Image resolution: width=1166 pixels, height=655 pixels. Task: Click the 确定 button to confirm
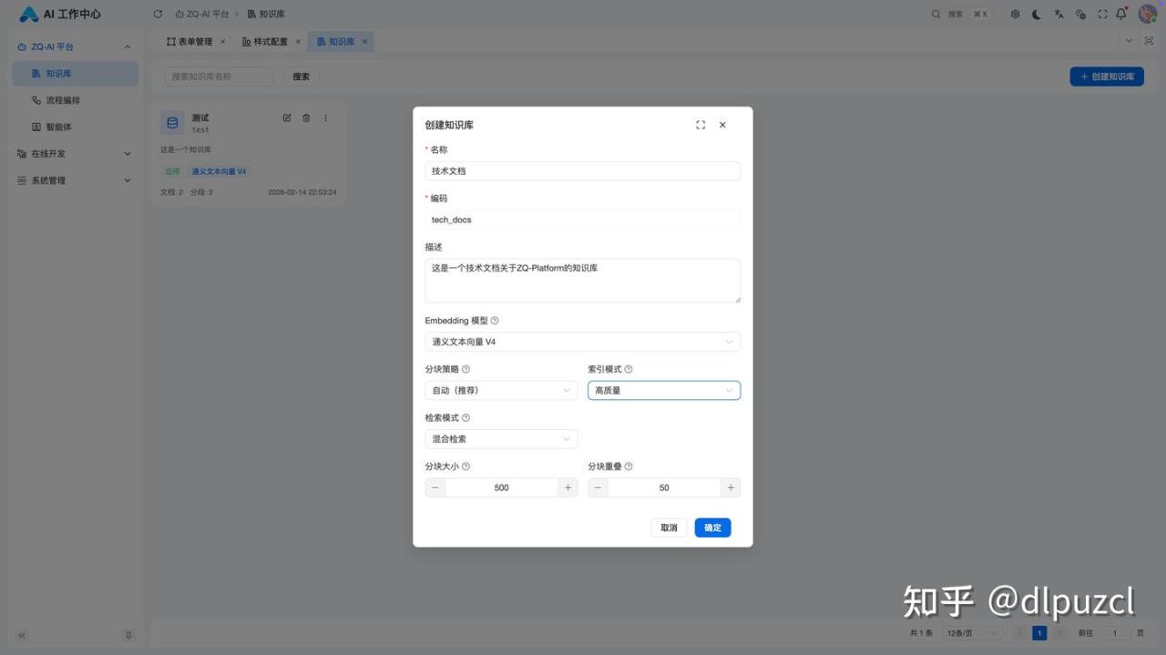[x=712, y=527]
